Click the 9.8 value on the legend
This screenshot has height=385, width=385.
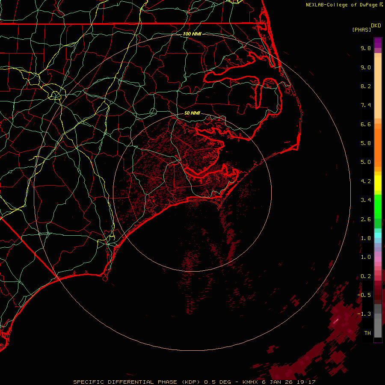pyautogui.click(x=365, y=48)
